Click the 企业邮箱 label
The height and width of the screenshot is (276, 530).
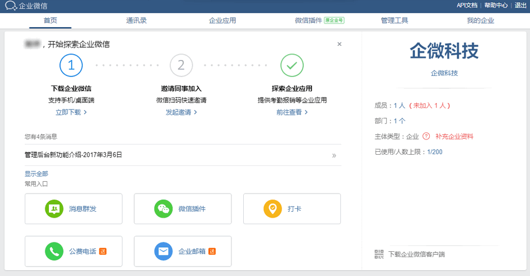[x=192, y=251]
